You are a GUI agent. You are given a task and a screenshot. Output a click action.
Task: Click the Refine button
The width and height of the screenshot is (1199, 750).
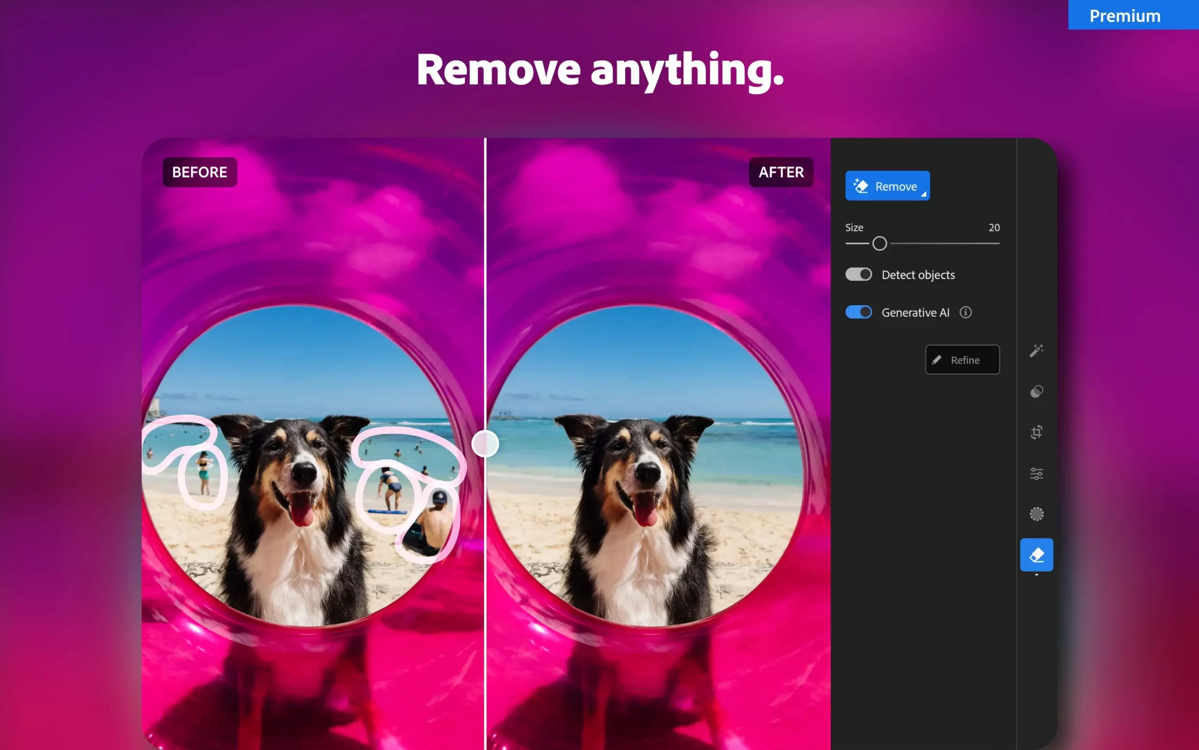pyautogui.click(x=962, y=360)
